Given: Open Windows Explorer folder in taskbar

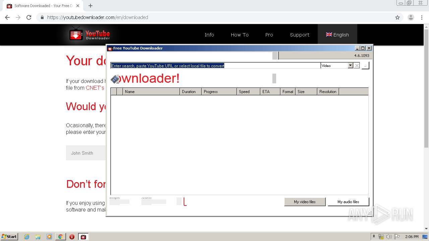Looking at the screenshot, I should click(x=38, y=237).
